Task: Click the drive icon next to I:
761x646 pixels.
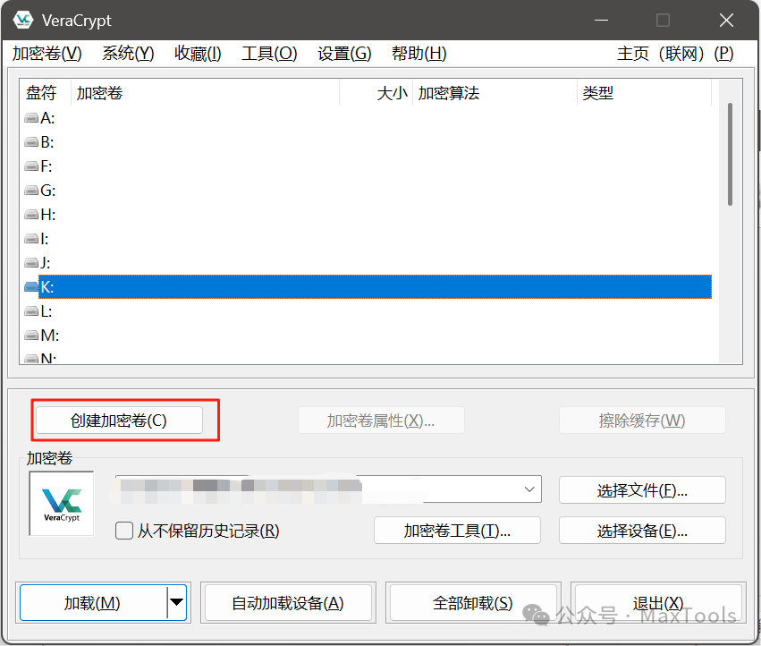Action: coord(31,239)
